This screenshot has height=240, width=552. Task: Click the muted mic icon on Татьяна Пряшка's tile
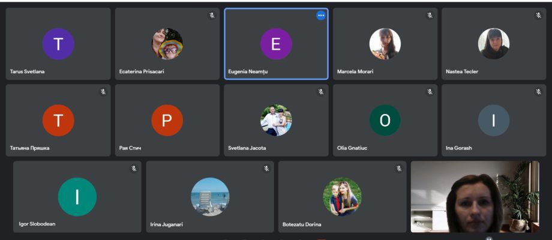(x=103, y=92)
